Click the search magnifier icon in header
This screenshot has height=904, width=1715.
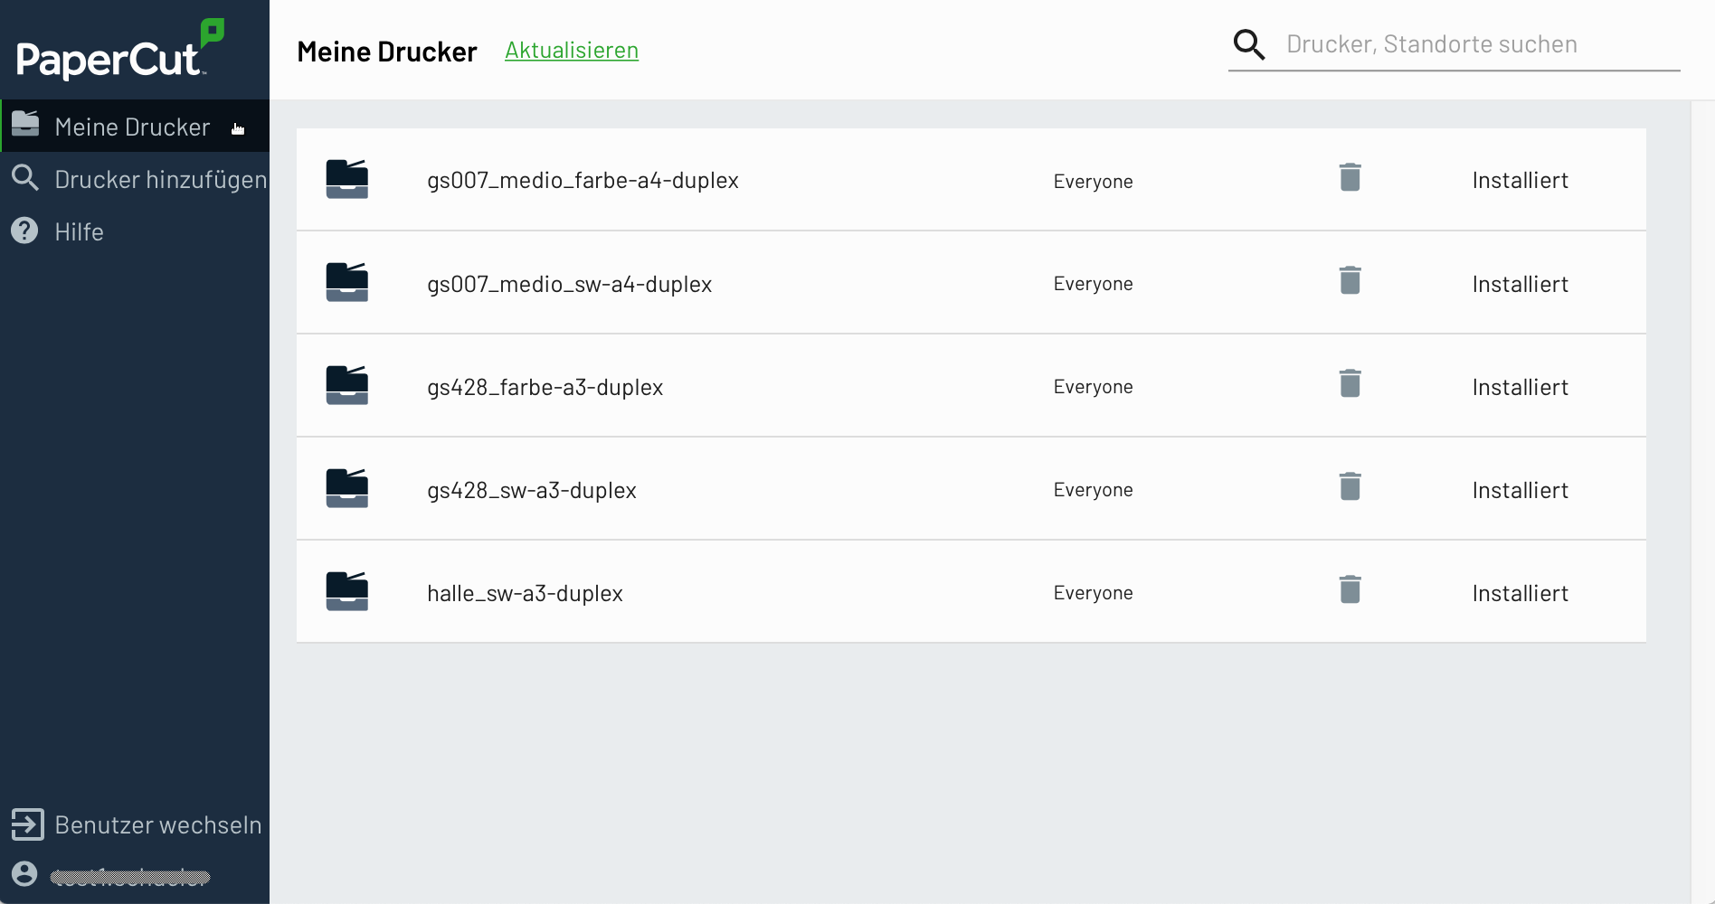(1249, 44)
